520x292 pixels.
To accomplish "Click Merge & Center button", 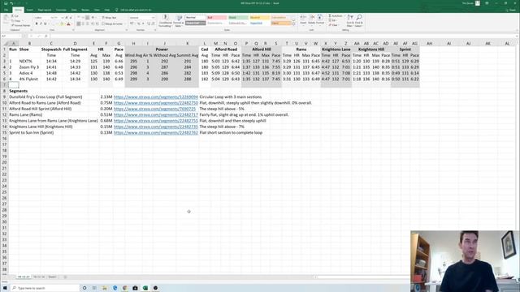I will pos(112,24).
